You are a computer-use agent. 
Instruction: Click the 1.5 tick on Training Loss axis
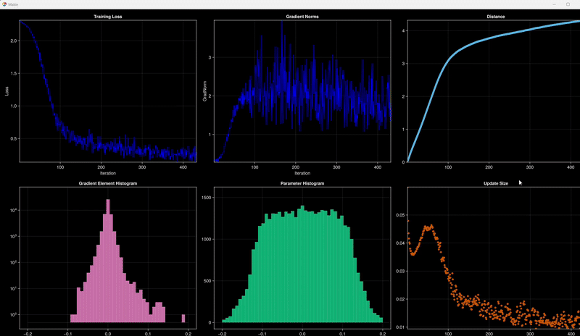tap(14, 74)
